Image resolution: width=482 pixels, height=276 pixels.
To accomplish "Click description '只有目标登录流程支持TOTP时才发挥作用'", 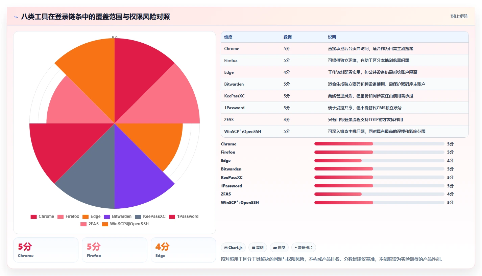I will tap(365, 120).
